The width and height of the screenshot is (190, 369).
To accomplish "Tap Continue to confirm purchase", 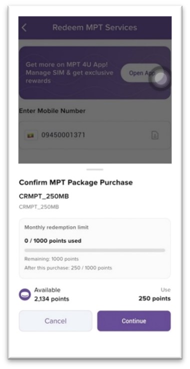I will click(x=134, y=321).
